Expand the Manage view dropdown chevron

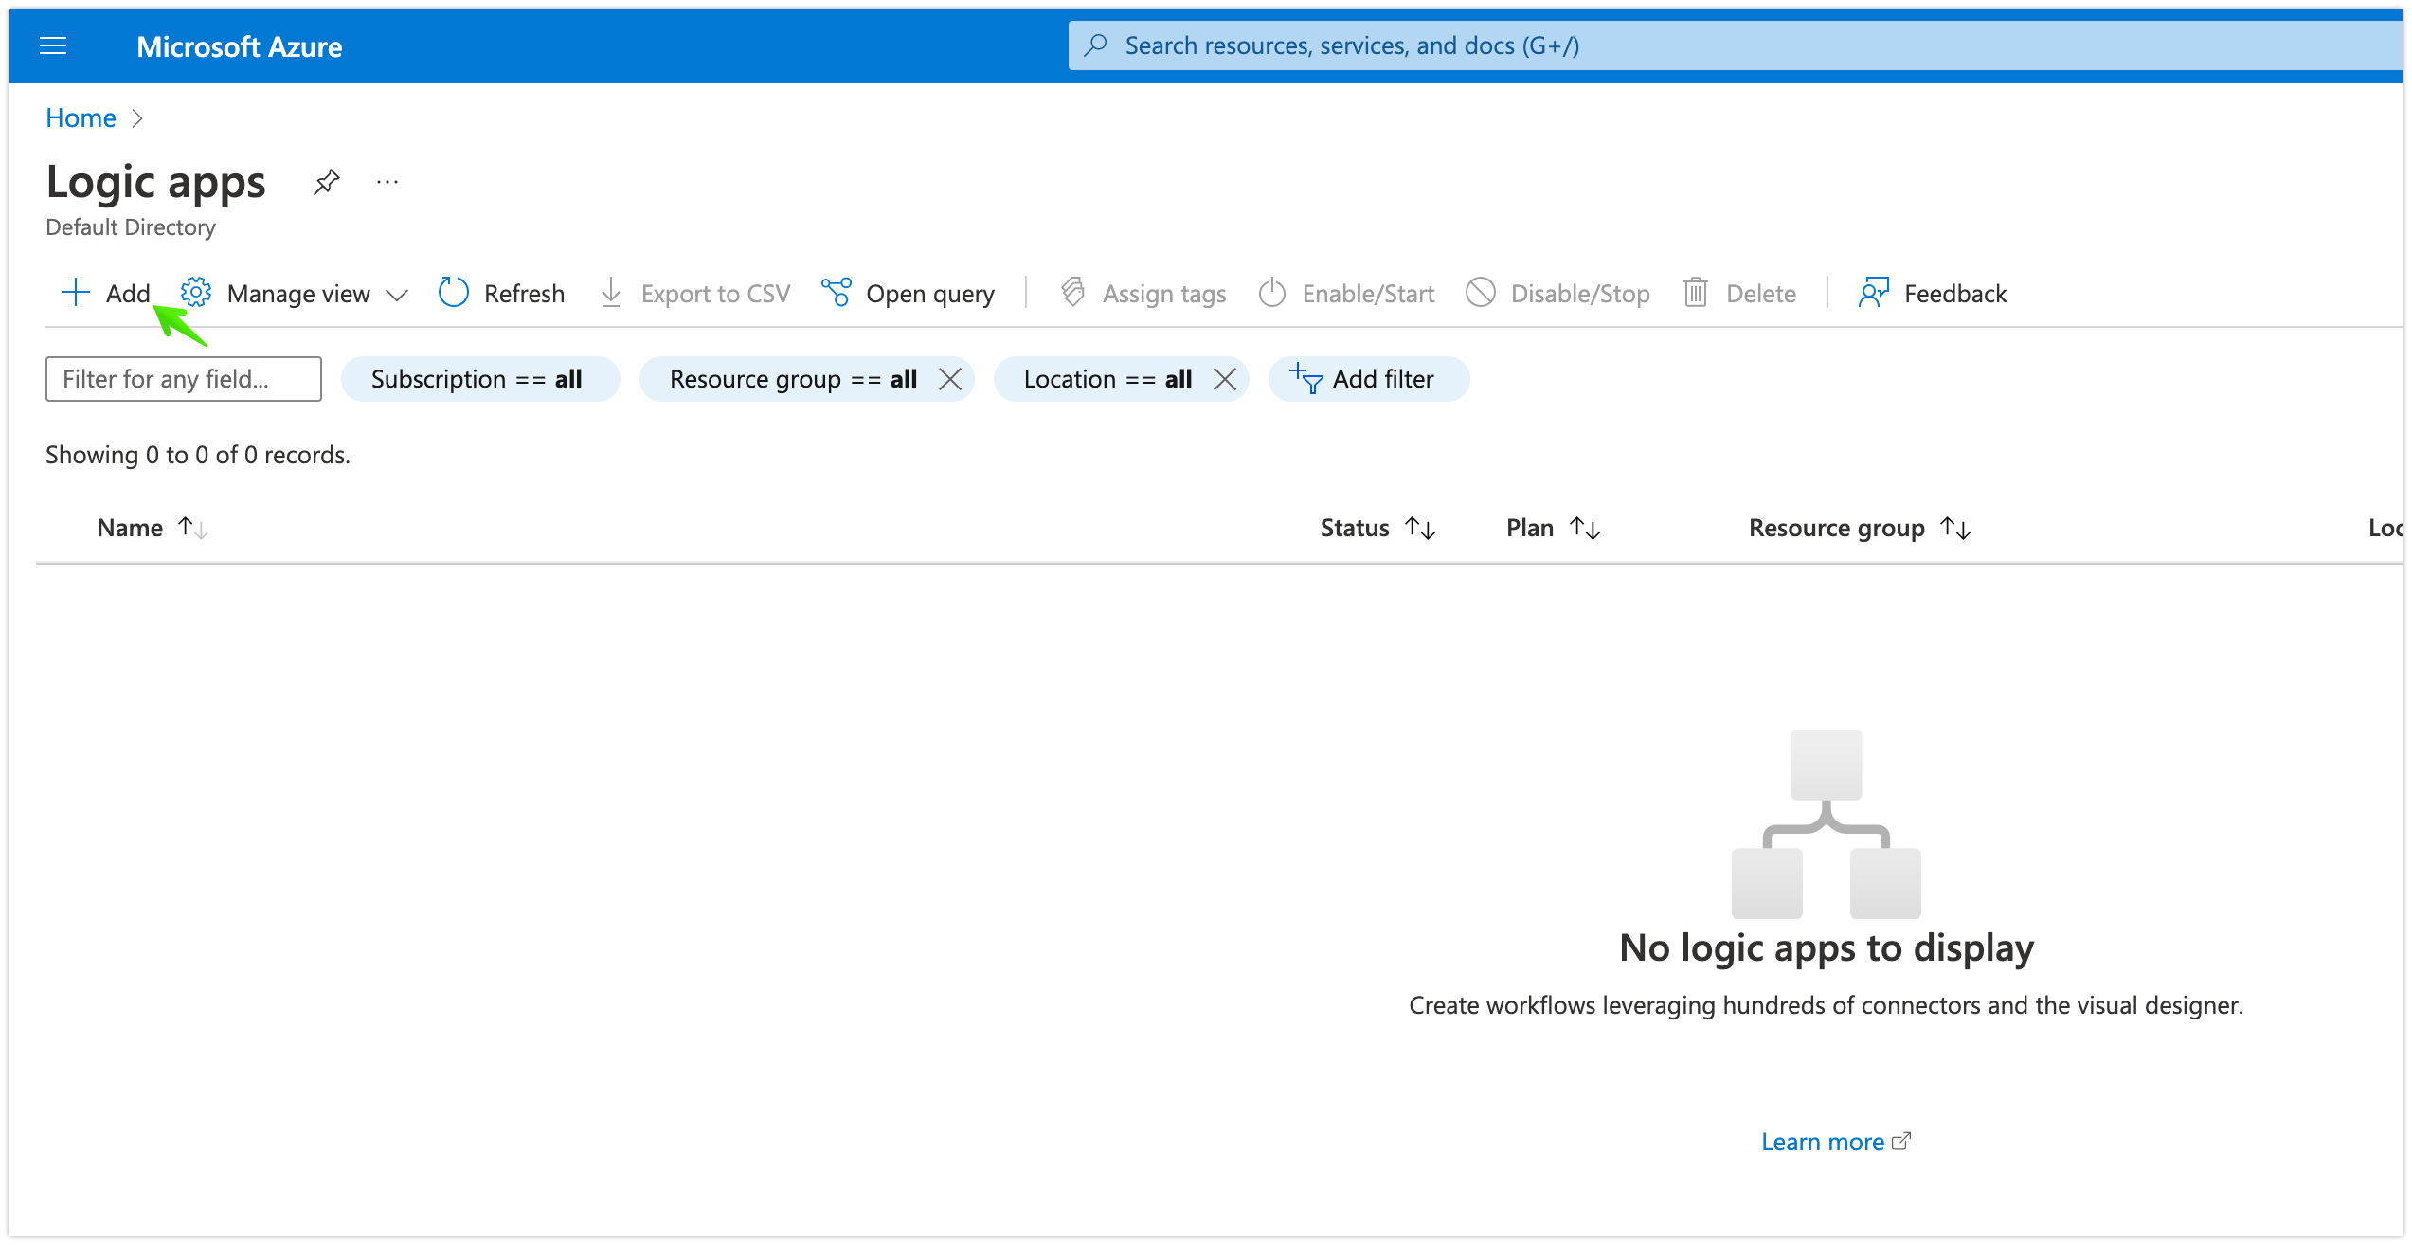397,295
